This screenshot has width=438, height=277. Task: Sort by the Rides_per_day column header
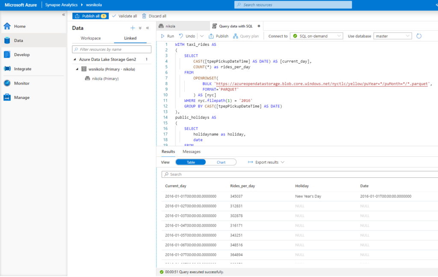pyautogui.click(x=243, y=186)
